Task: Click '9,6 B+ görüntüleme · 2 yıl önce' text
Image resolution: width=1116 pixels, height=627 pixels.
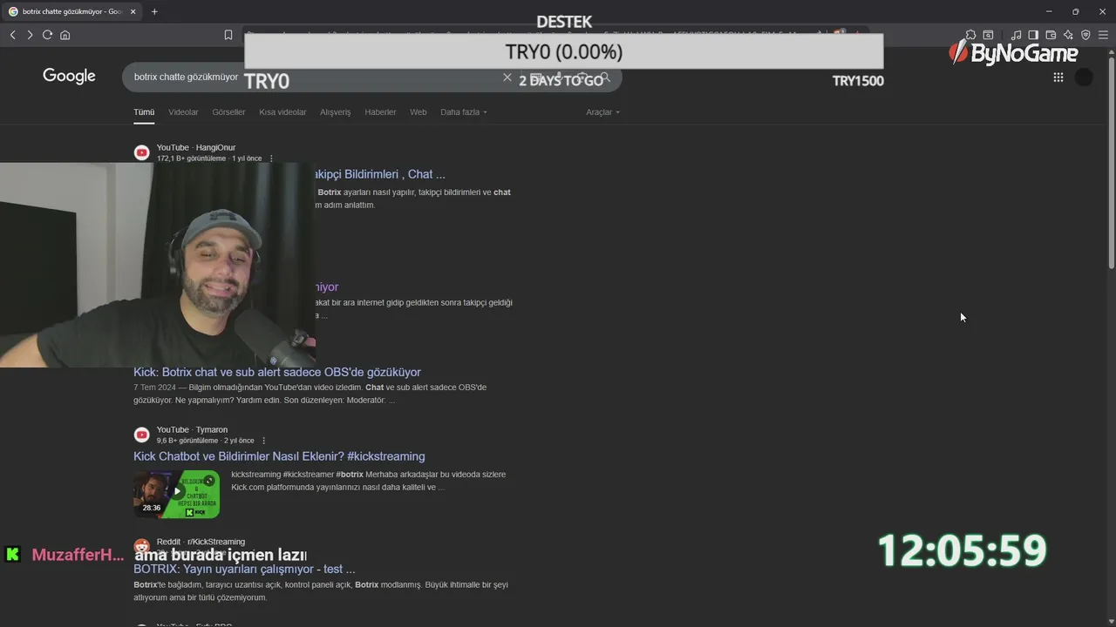Action: 206,441
